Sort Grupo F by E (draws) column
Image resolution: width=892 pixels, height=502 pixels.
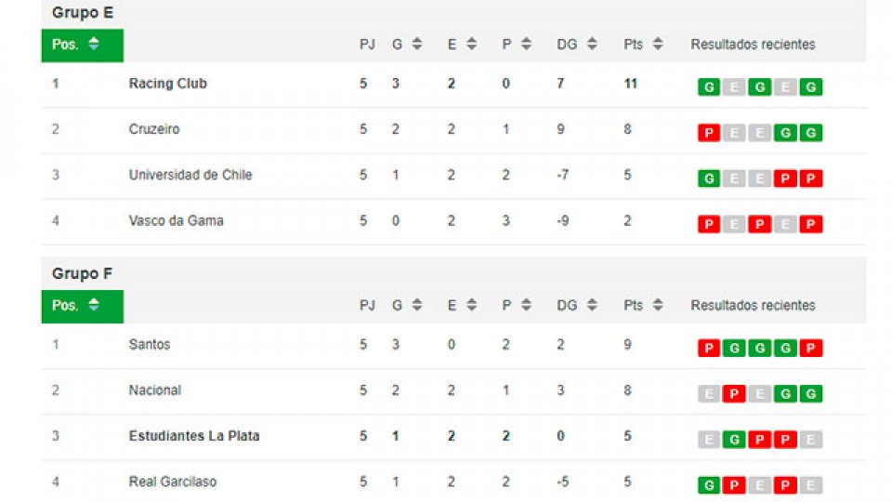(x=471, y=306)
